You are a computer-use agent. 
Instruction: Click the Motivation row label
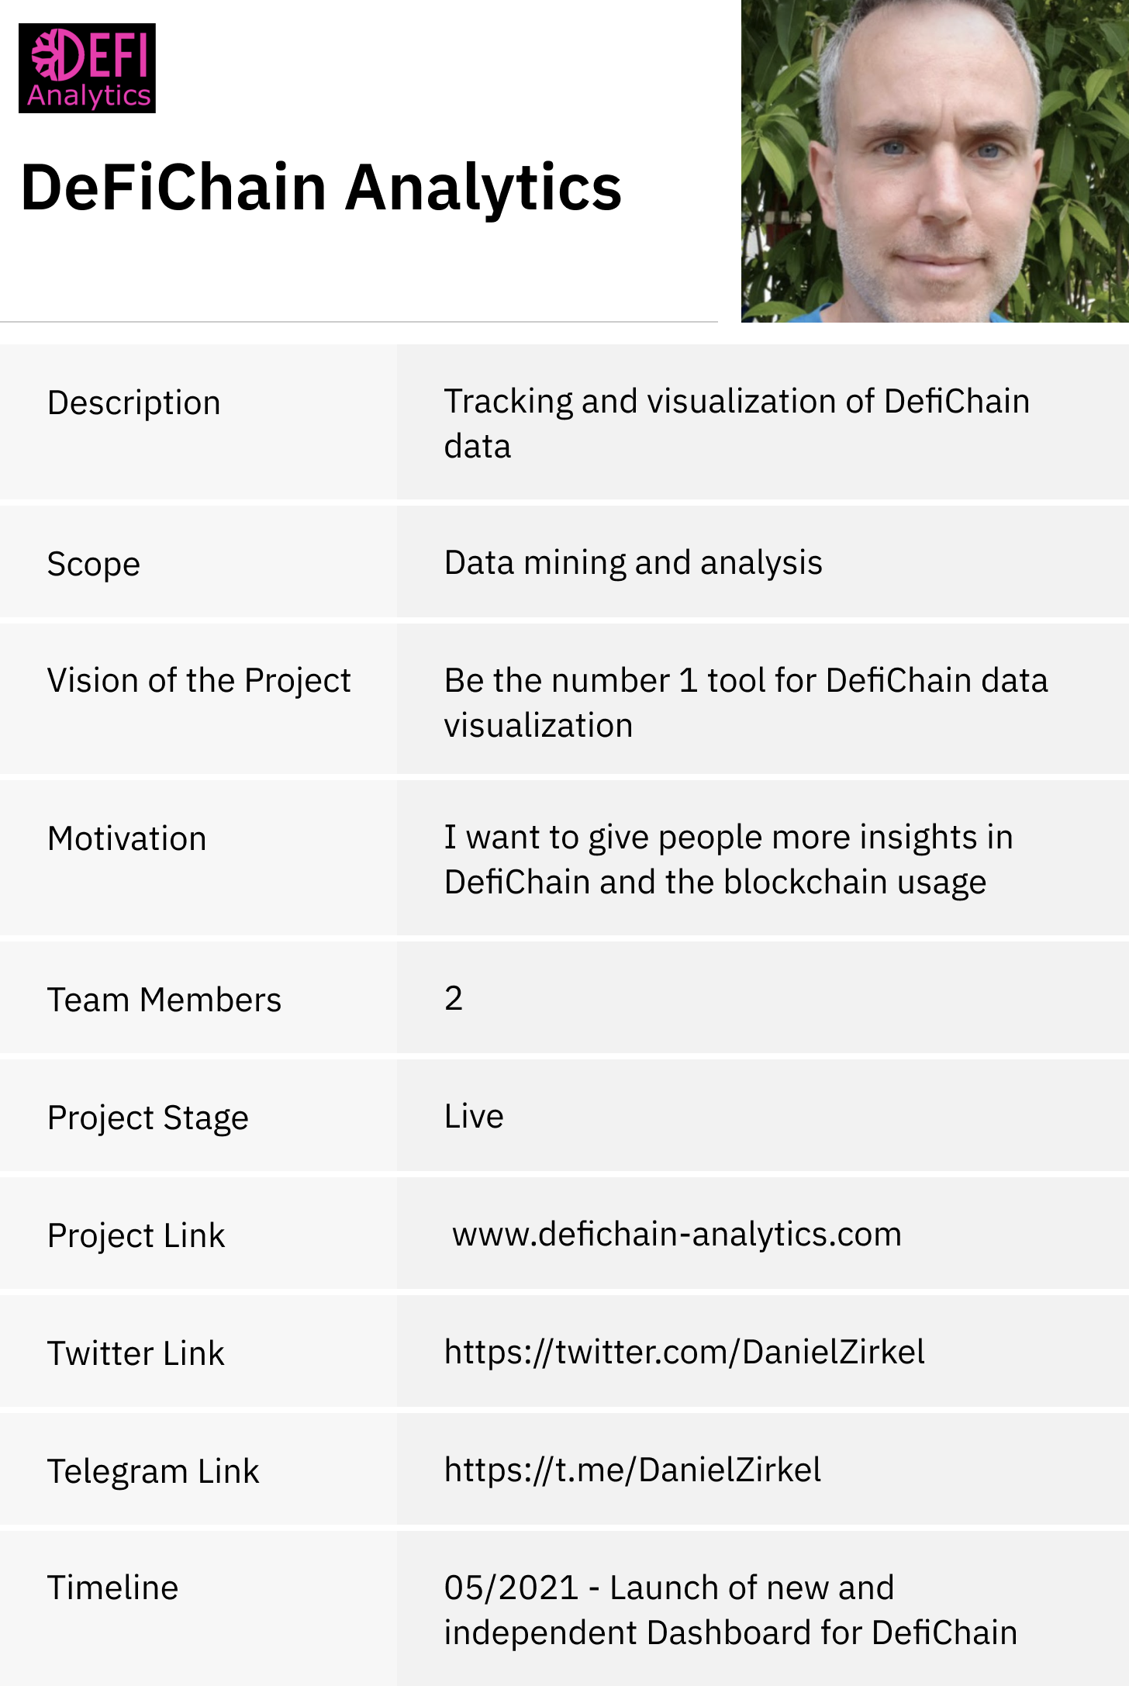(127, 838)
